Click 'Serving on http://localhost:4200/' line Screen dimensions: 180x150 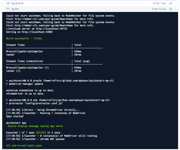point(29,32)
